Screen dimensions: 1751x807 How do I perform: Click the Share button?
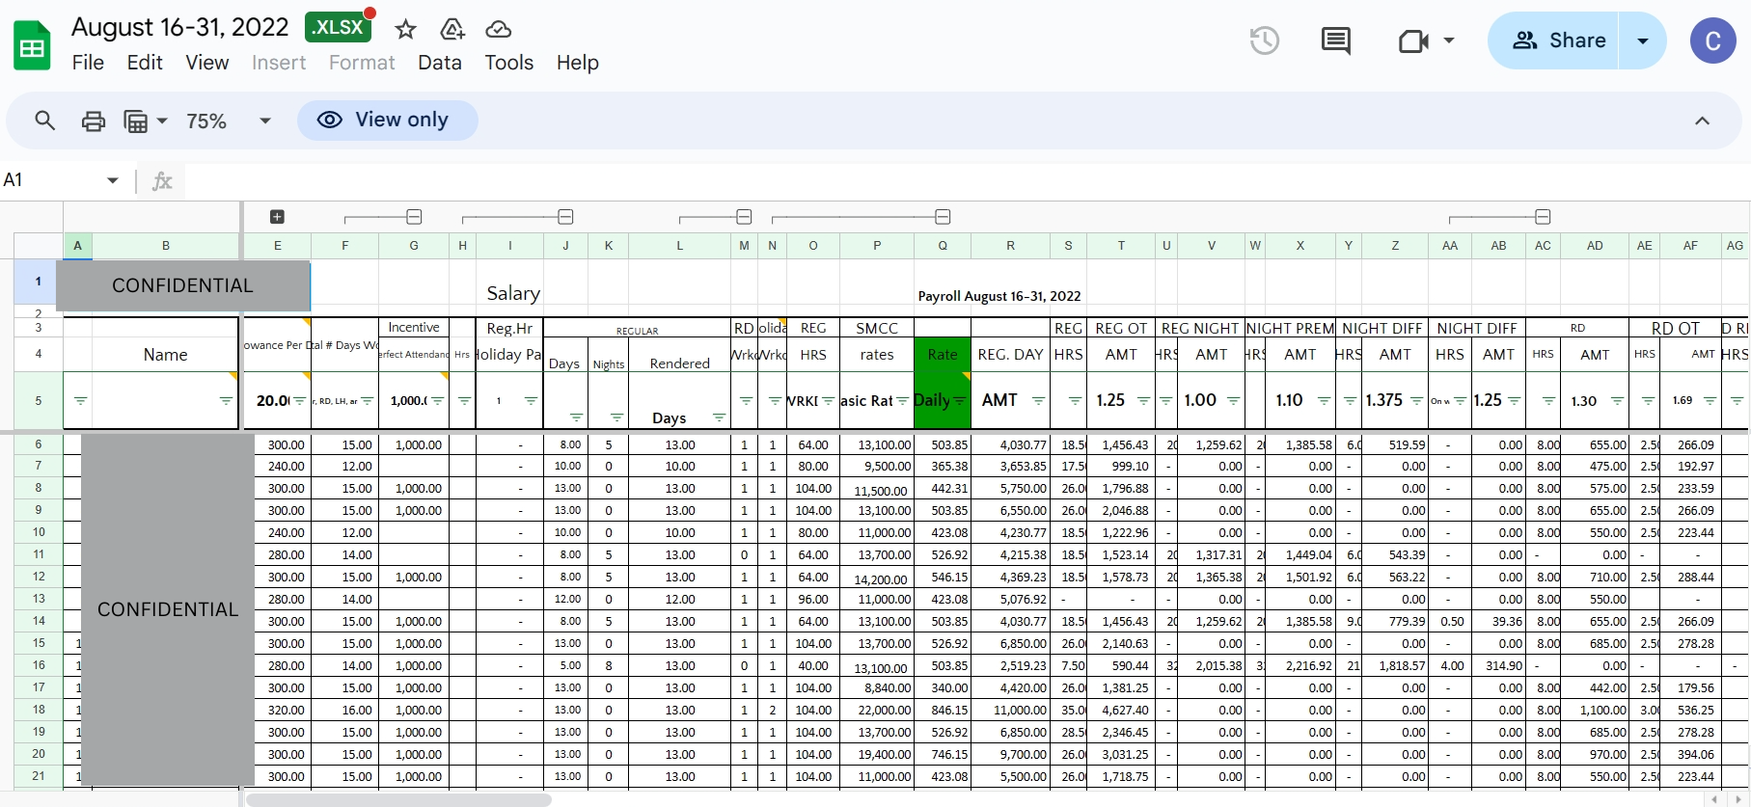coord(1557,40)
